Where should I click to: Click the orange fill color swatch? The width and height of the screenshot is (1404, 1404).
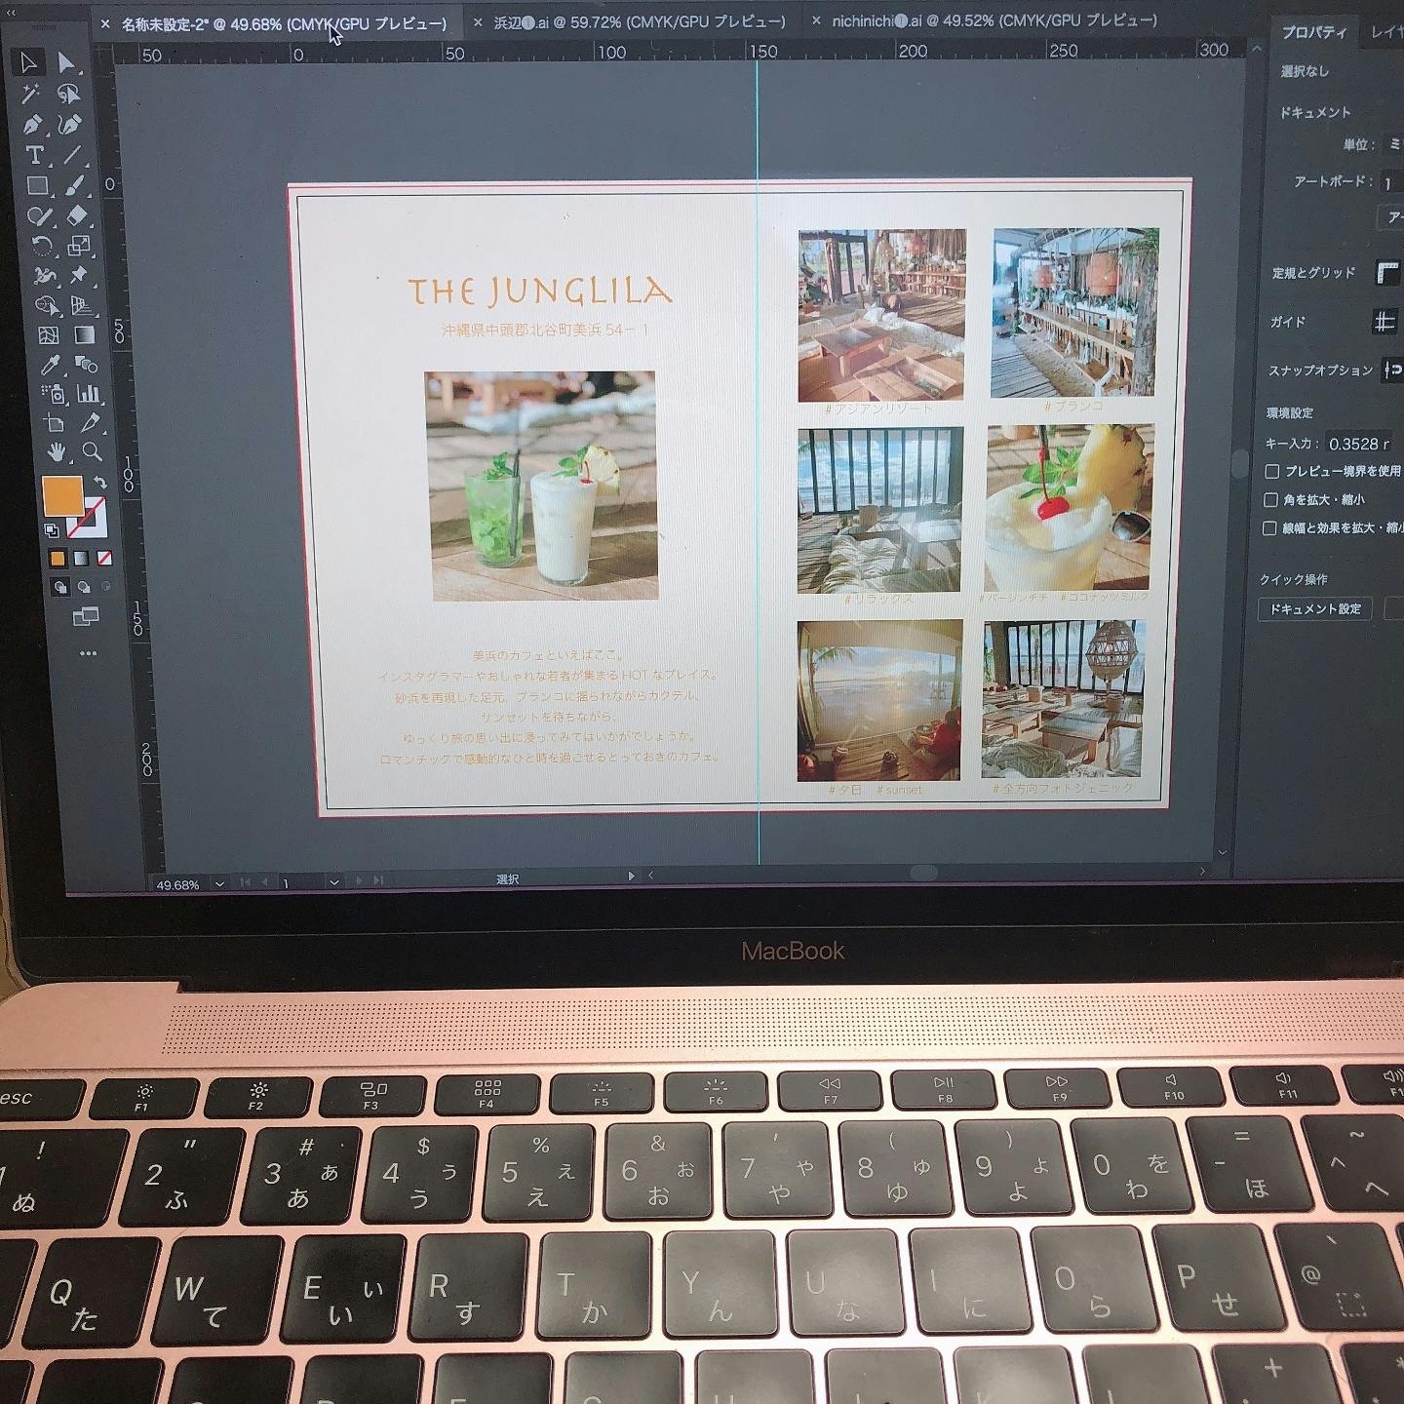point(62,495)
